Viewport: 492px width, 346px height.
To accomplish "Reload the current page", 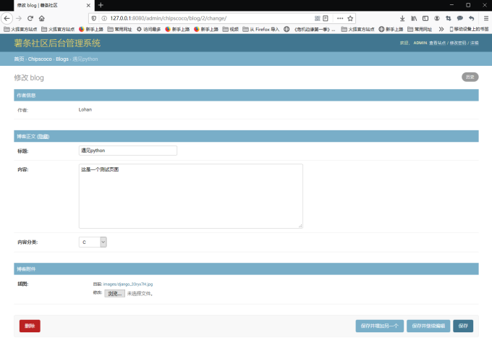I will coord(30,18).
